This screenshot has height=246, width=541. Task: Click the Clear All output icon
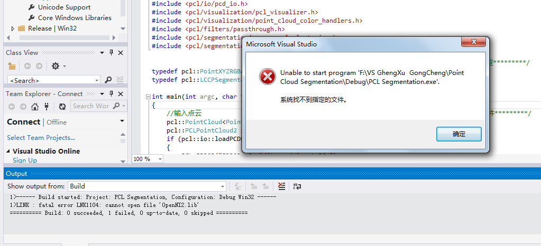pyautogui.click(x=281, y=186)
